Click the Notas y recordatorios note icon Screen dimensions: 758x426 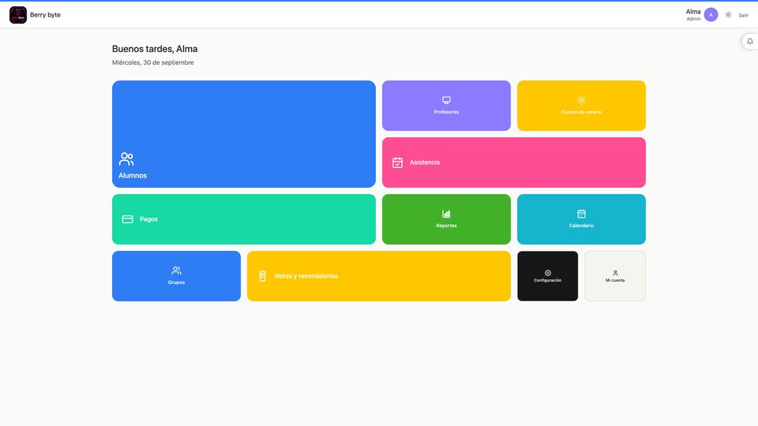(262, 276)
